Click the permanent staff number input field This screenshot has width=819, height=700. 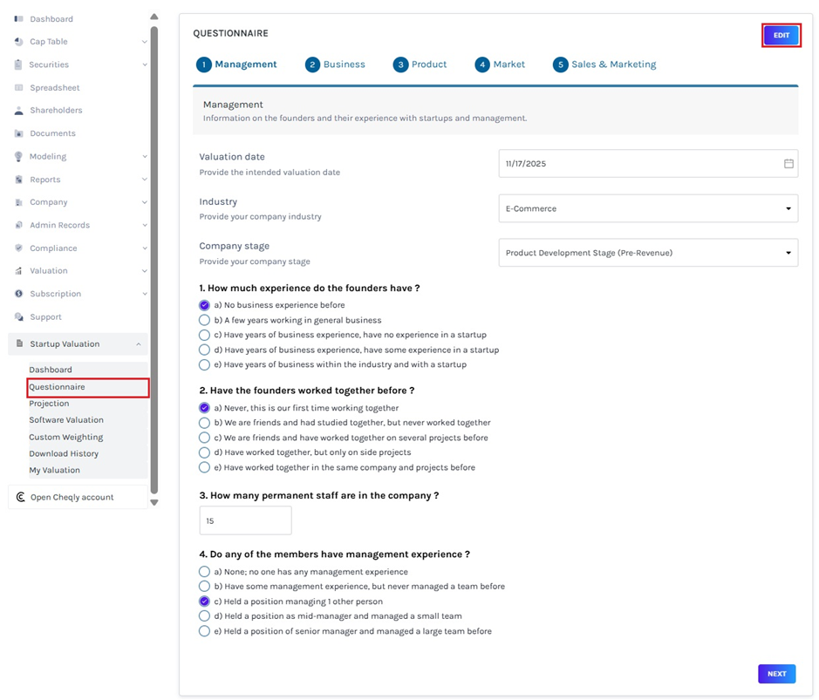[x=245, y=521]
